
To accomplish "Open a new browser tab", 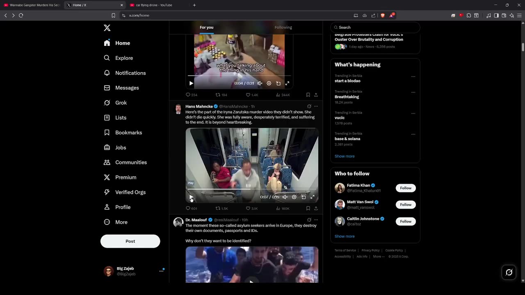I will pyautogui.click(x=194, y=5).
